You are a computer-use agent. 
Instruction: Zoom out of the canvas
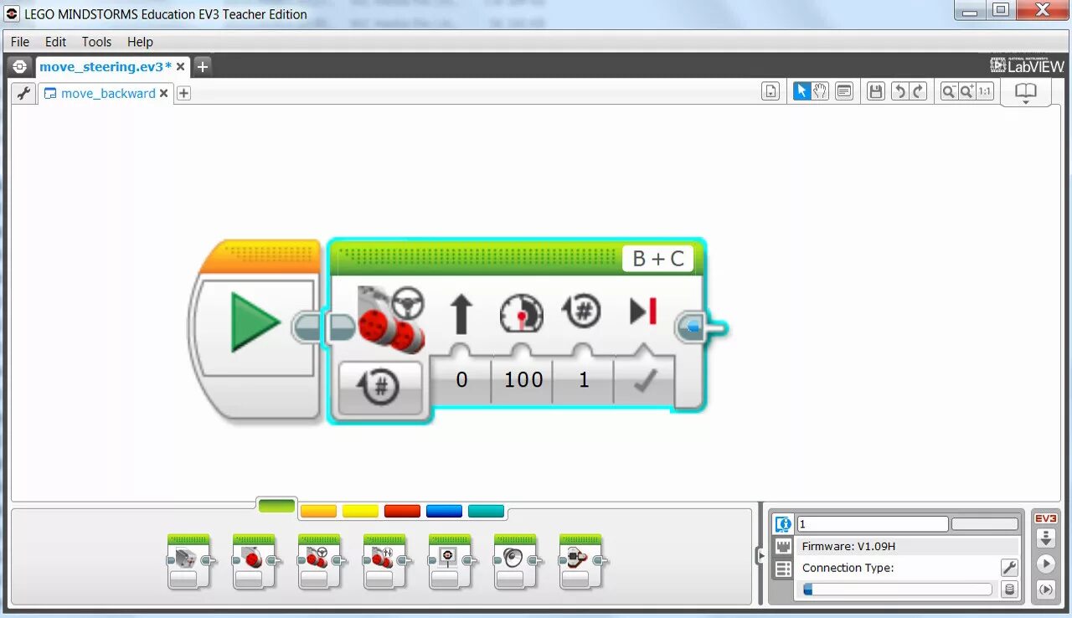pos(948,92)
